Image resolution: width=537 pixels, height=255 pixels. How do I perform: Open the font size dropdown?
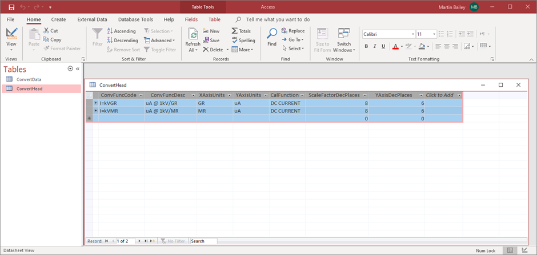tap(435, 34)
